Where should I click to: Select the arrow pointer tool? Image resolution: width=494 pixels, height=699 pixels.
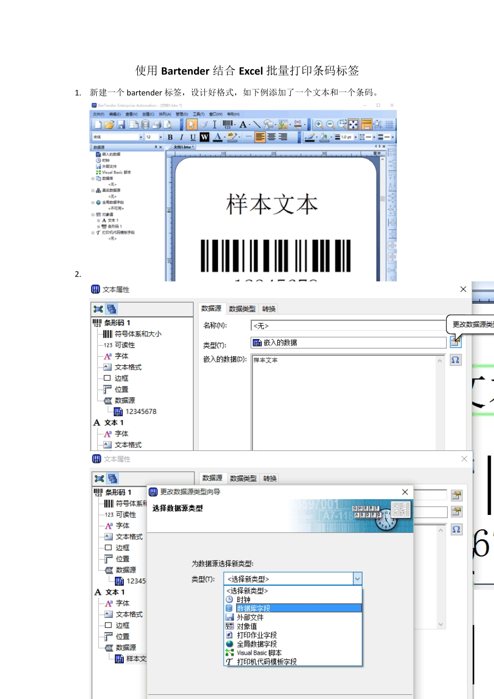point(192,124)
